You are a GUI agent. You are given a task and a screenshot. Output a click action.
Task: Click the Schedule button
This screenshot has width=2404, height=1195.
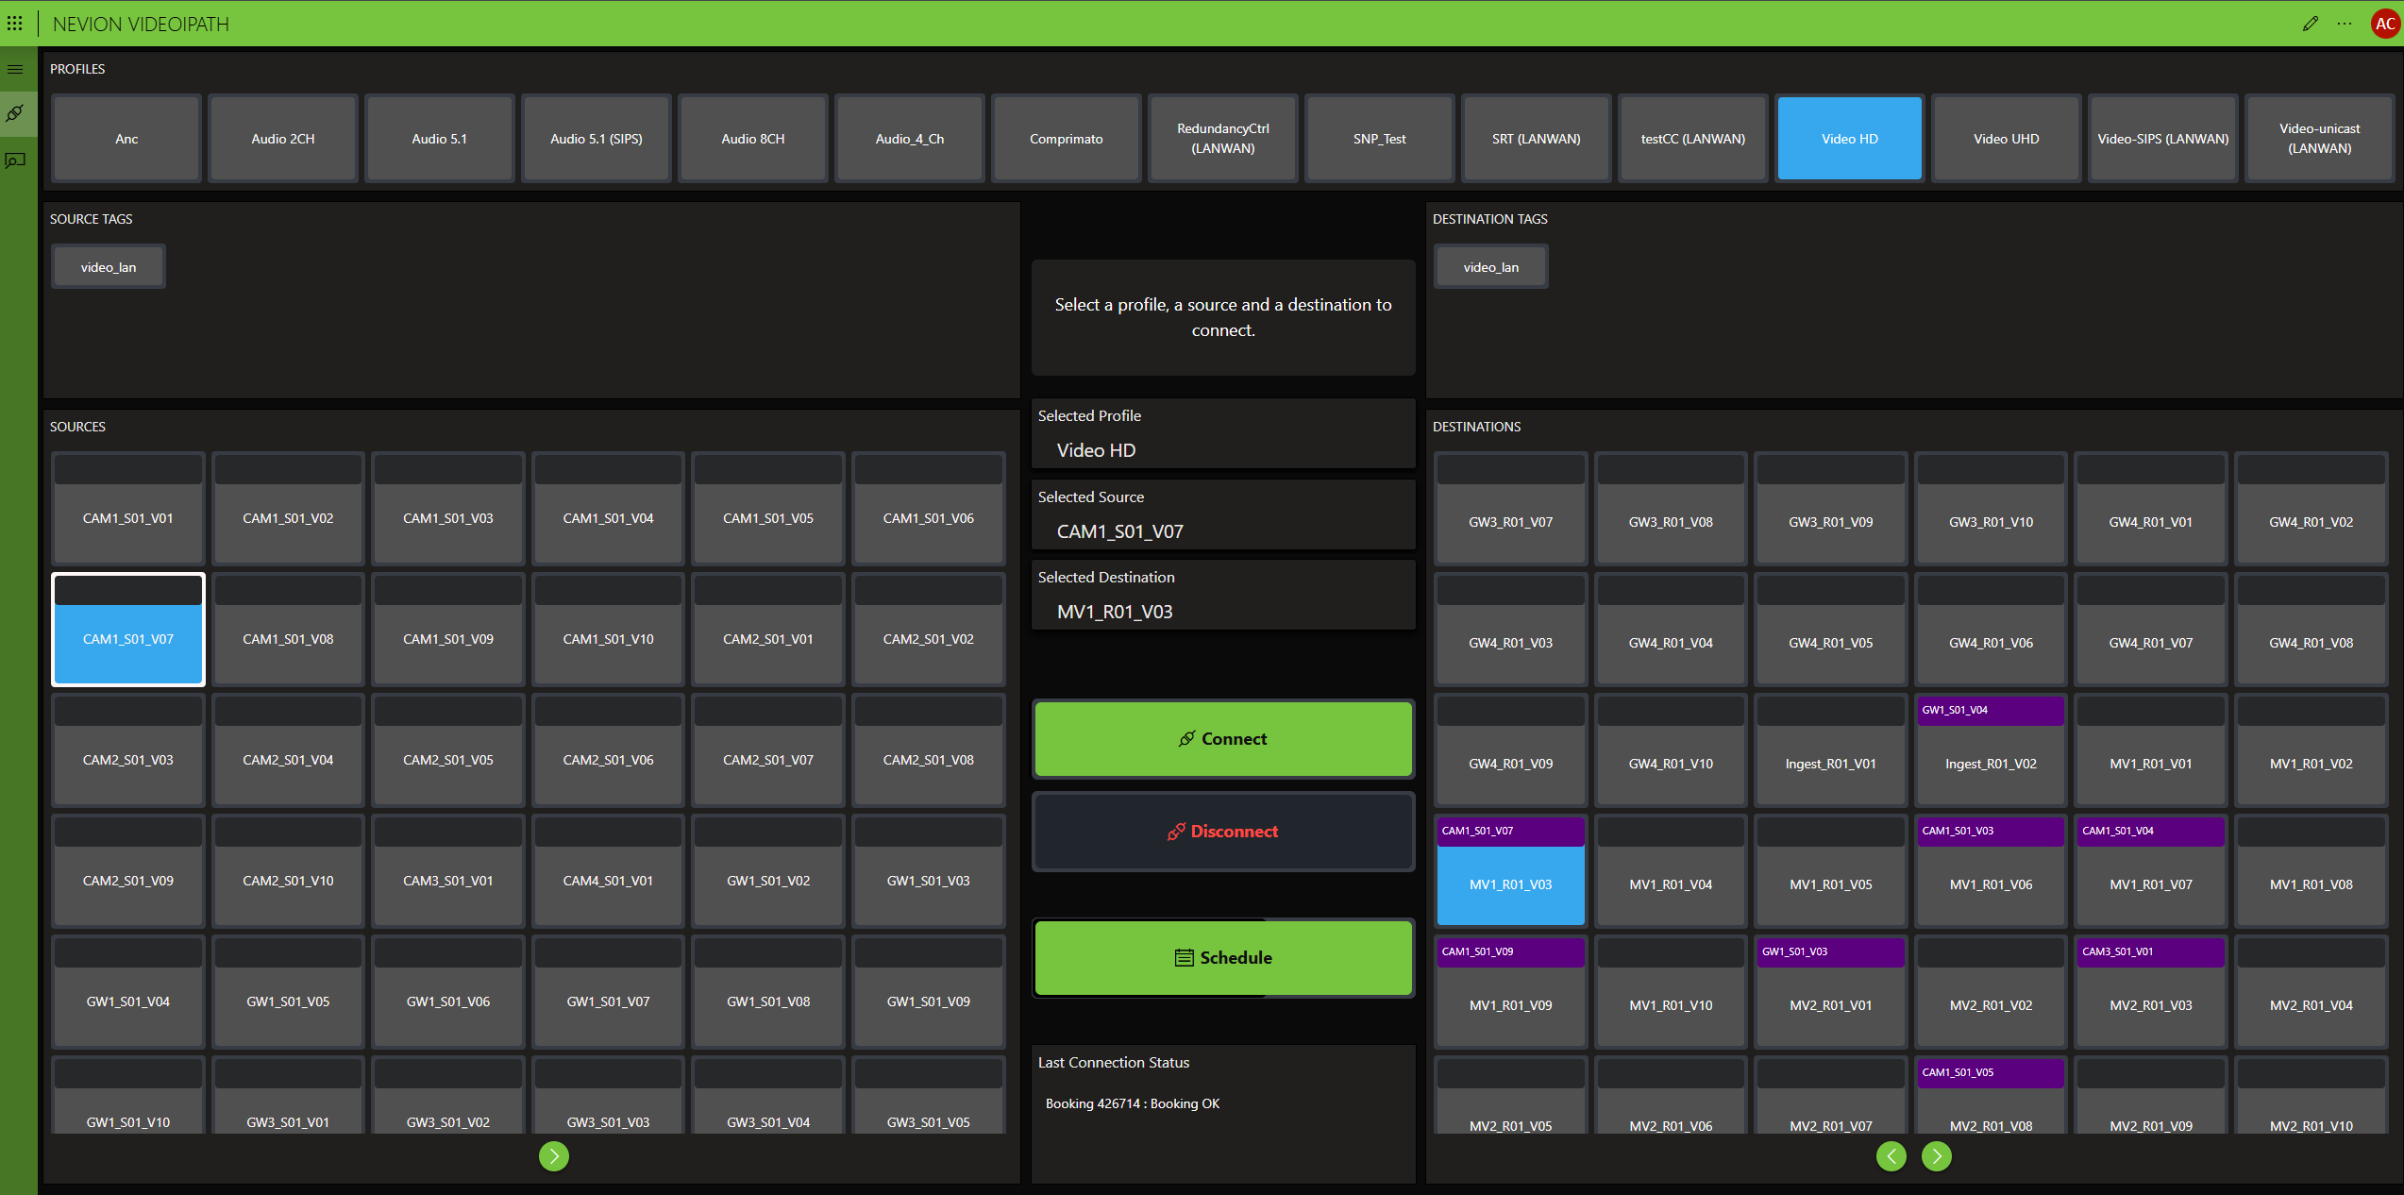[1223, 957]
